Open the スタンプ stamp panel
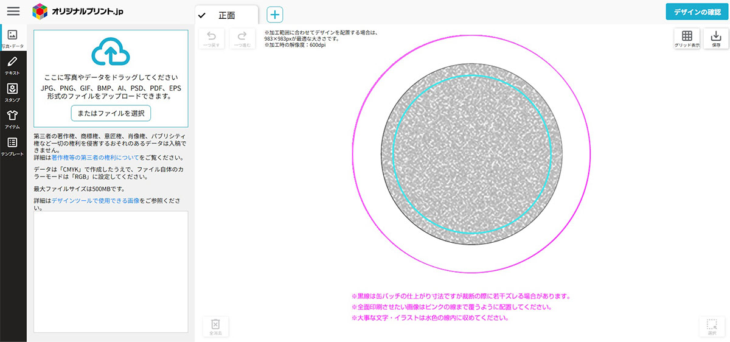Screen dimensions: 730x342 click(x=13, y=92)
